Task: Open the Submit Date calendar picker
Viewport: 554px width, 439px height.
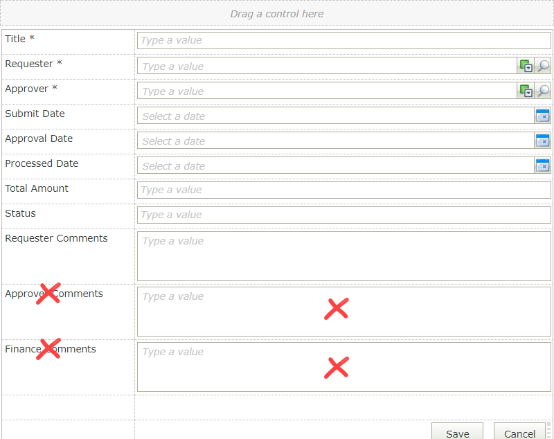Action: [543, 116]
